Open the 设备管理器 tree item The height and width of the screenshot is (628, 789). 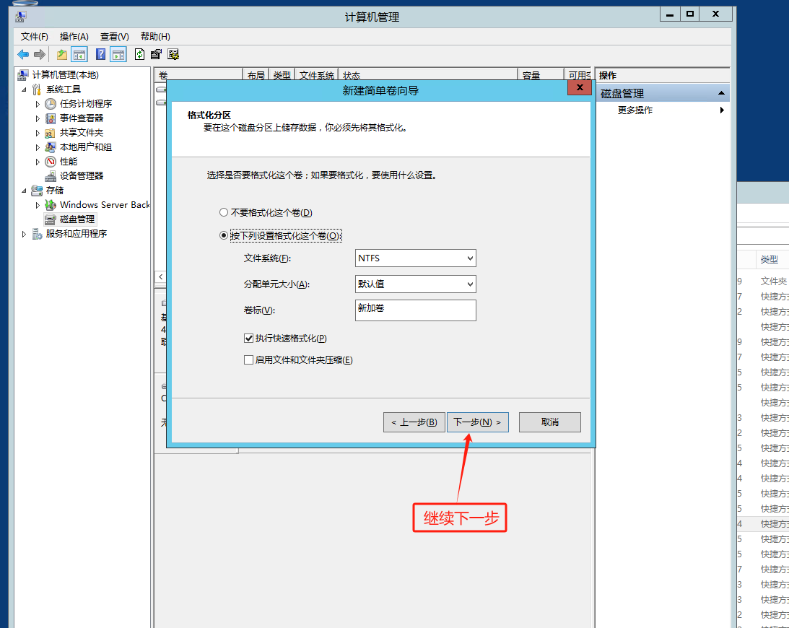(81, 175)
